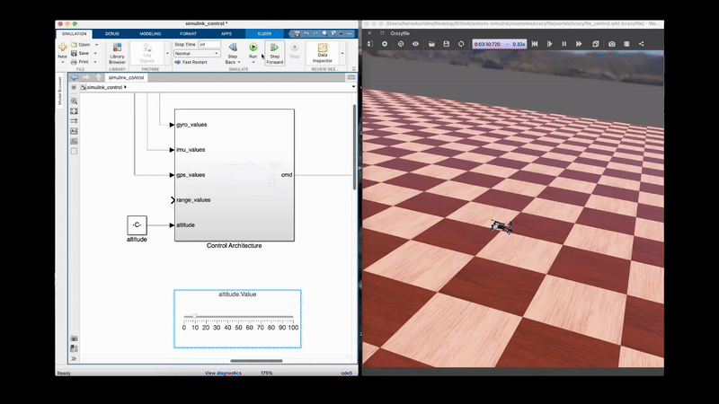Image resolution: width=719 pixels, height=404 pixels.
Task: Switch to the SLIDER tab
Action: (x=264, y=33)
